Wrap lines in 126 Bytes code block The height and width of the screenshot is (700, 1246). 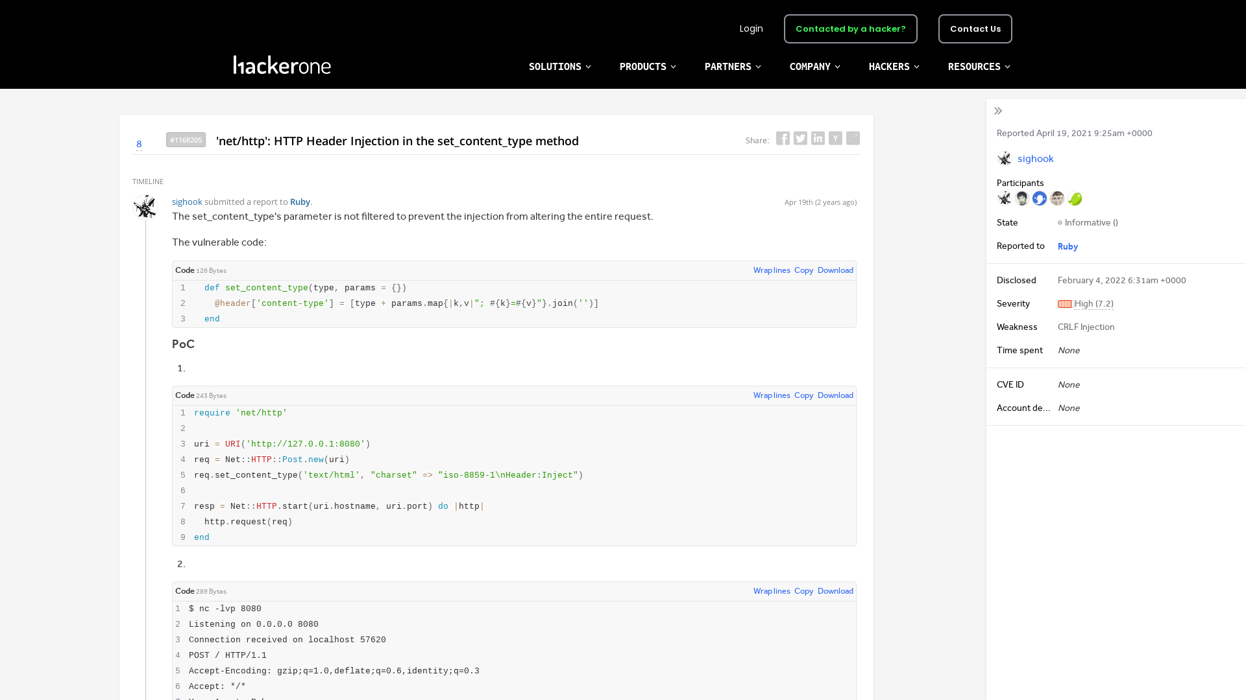(772, 270)
